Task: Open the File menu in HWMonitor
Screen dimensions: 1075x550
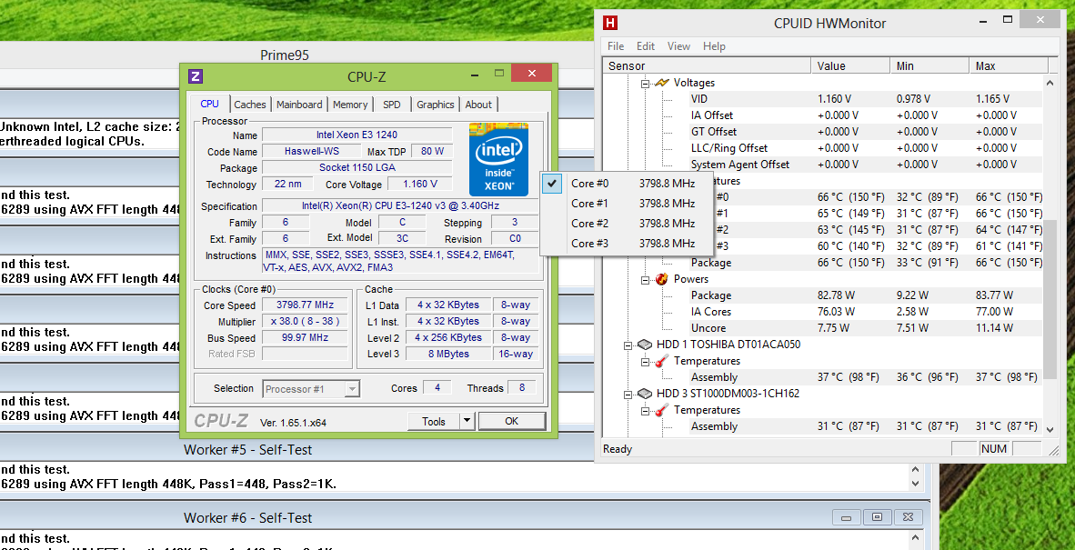Action: coord(616,45)
